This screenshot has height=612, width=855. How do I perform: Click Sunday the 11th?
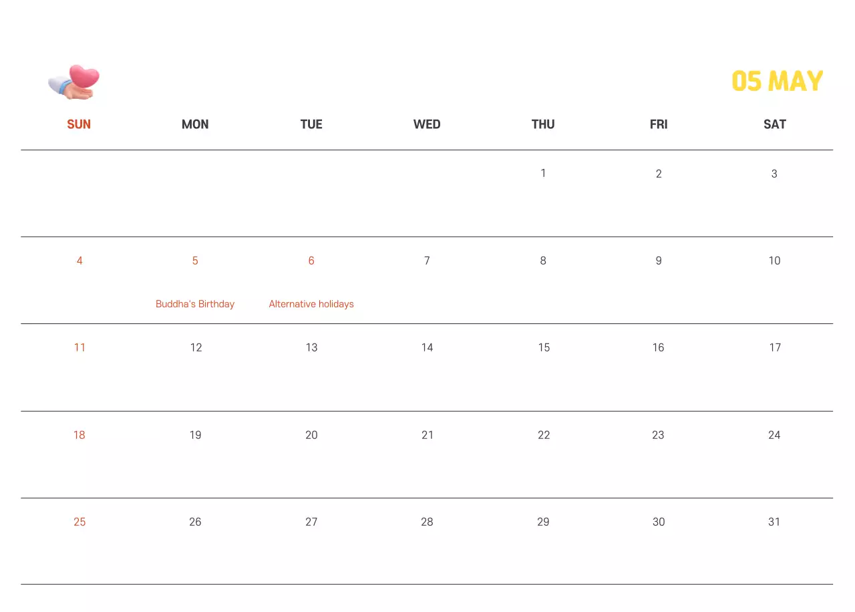pyautogui.click(x=79, y=347)
